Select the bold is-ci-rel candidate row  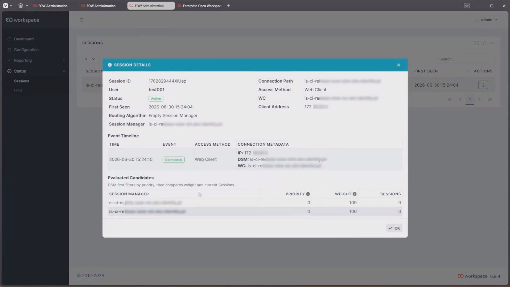pyautogui.click(x=255, y=212)
